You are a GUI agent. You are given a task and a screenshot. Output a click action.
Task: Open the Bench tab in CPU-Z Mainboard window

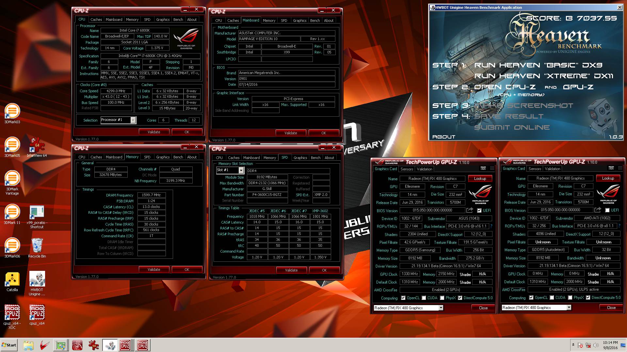pyautogui.click(x=315, y=21)
